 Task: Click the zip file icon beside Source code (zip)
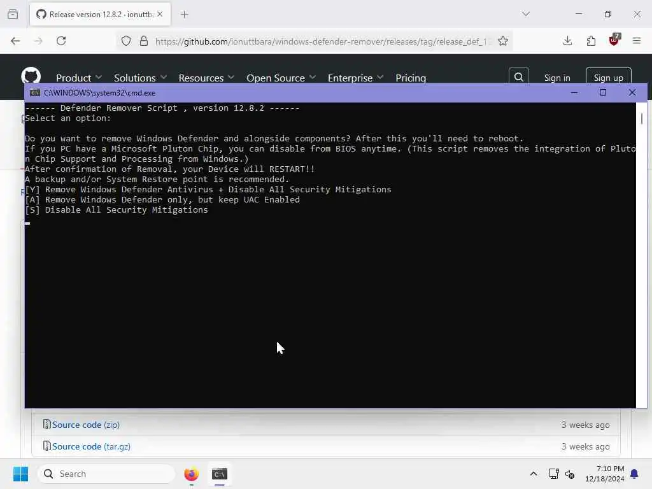point(47,424)
